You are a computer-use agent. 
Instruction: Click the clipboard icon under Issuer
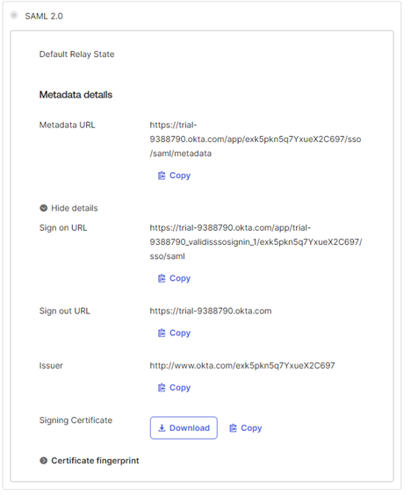[x=162, y=388]
